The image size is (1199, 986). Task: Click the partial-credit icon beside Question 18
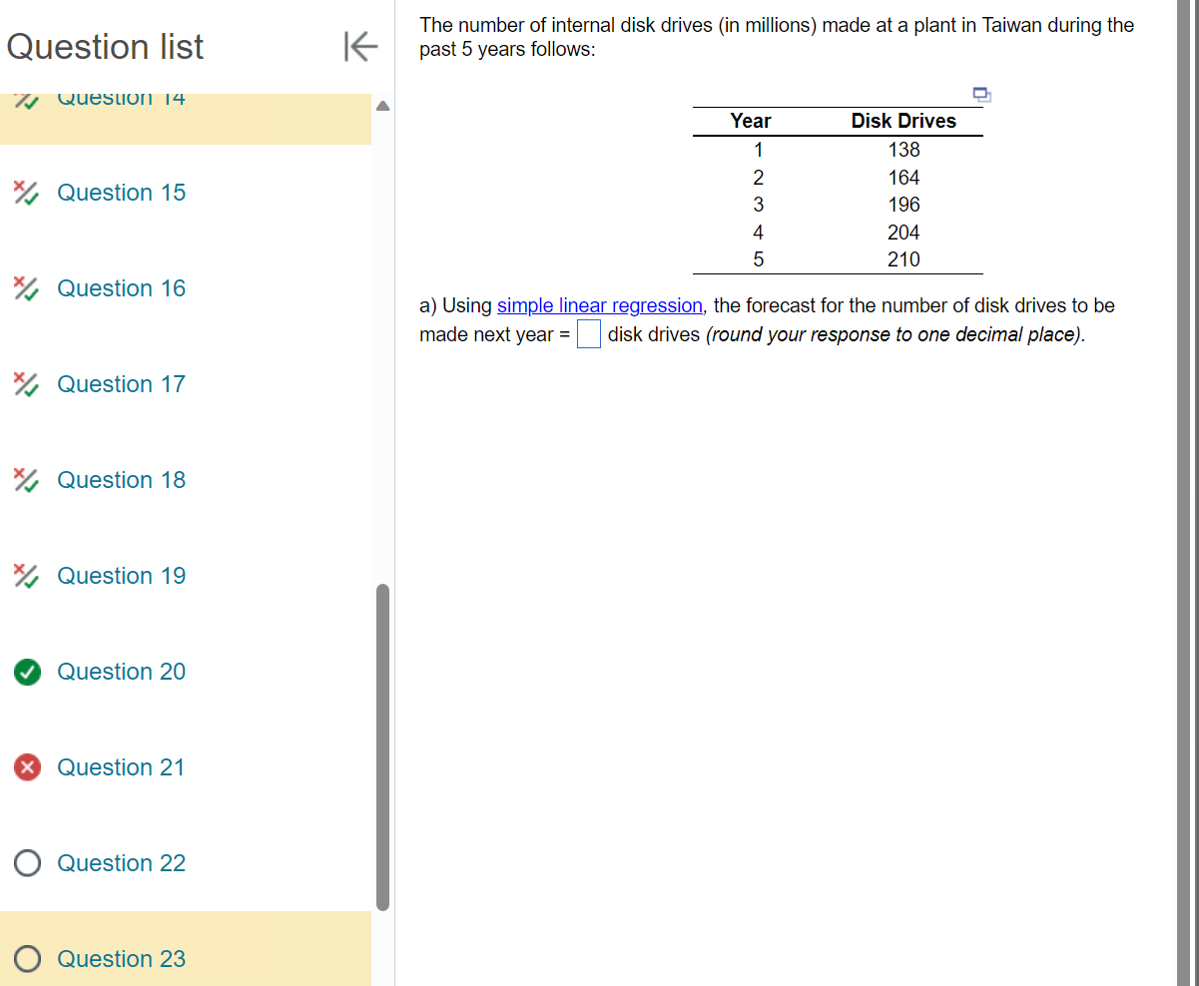26,479
